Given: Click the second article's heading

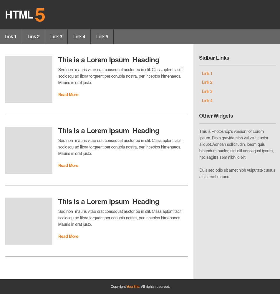Looking at the screenshot, I should pyautogui.click(x=109, y=131).
